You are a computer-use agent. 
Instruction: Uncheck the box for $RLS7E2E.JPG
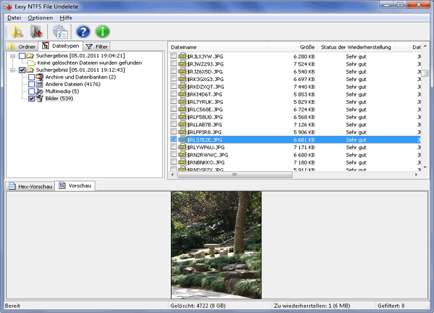[174, 139]
